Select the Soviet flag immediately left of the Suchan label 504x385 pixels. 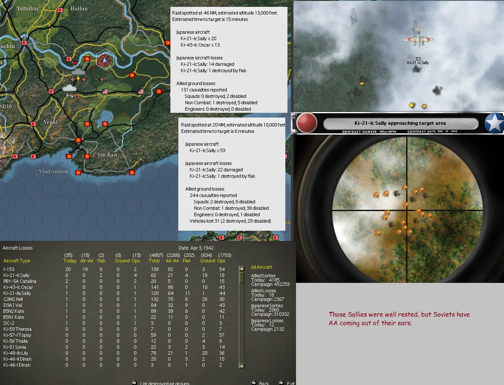click(x=87, y=156)
